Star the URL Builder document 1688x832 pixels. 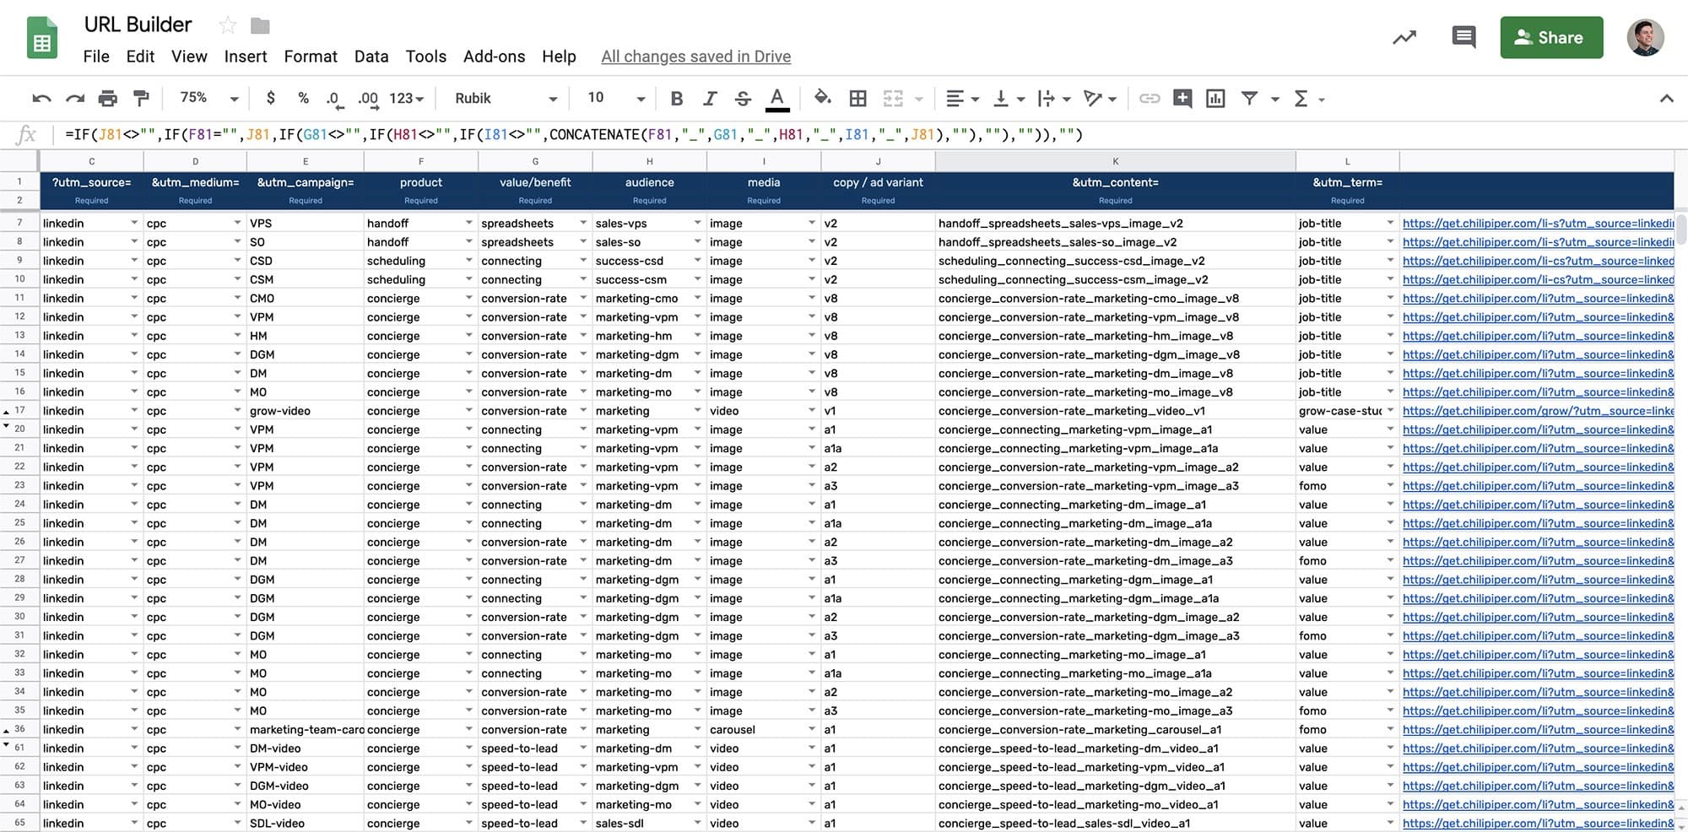pos(227,25)
